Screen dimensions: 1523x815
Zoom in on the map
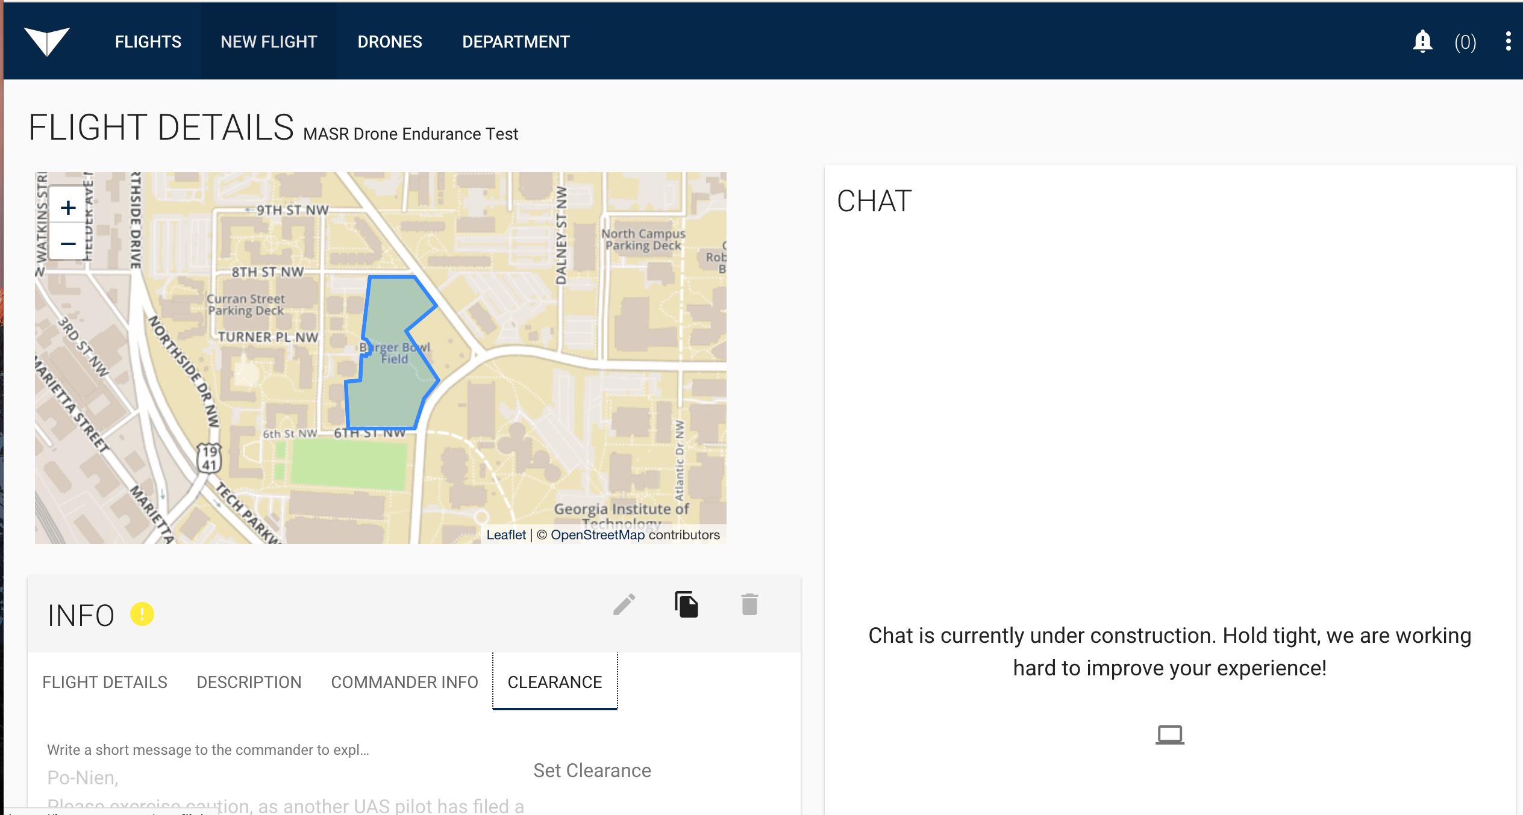68,208
